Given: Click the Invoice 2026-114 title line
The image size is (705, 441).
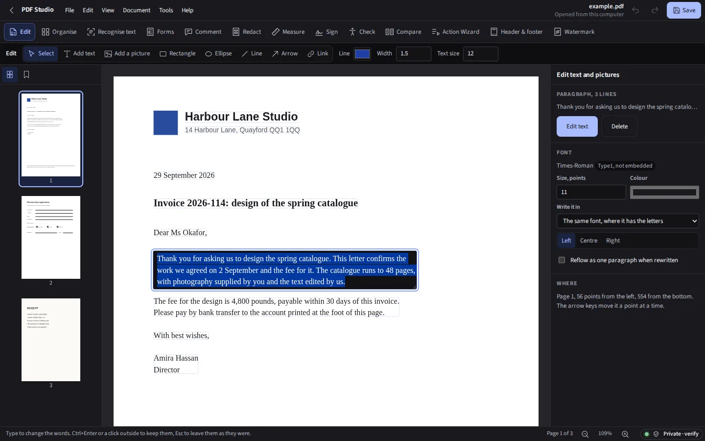Looking at the screenshot, I should tap(256, 203).
